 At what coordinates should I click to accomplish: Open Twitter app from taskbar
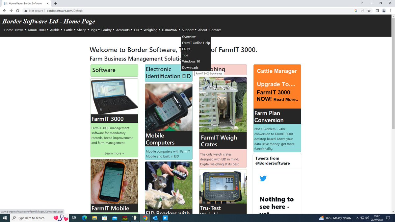point(165,218)
